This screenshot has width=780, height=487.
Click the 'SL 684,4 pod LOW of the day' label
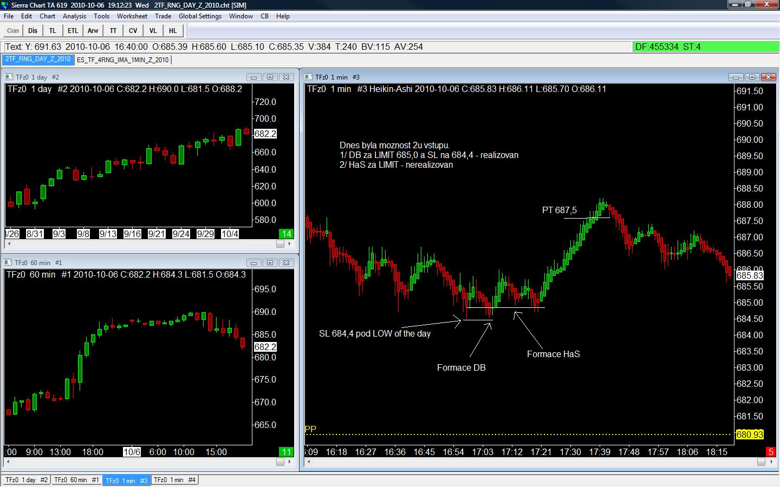click(375, 333)
